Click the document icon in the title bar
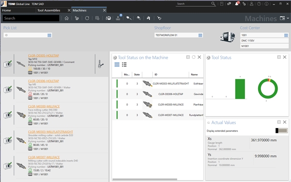 click(x=222, y=4)
